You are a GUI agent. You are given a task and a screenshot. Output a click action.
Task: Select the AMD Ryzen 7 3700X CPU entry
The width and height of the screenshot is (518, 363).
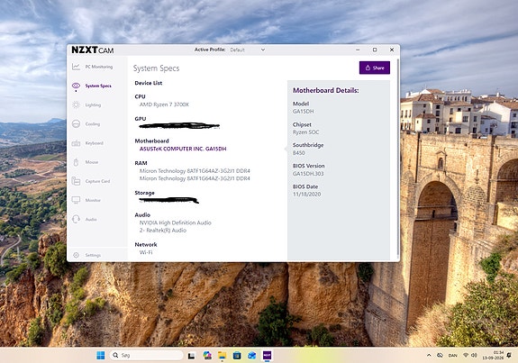164,104
